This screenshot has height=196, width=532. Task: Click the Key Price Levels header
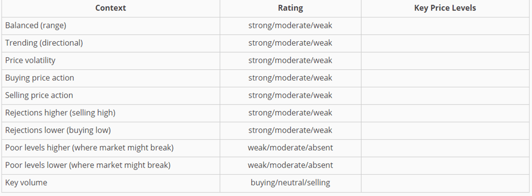pos(445,8)
